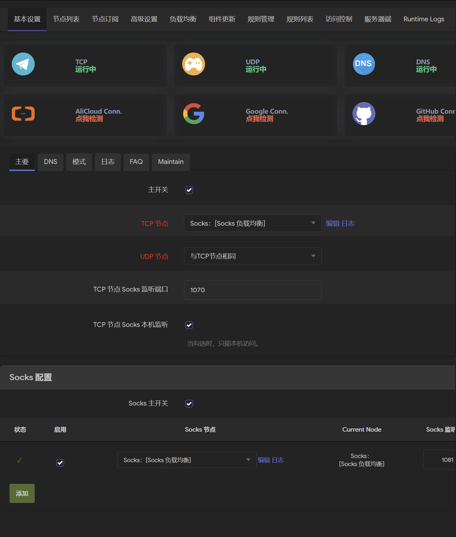The width and height of the screenshot is (456, 537).
Task: Click the Current Node column header
Action: [362, 429]
